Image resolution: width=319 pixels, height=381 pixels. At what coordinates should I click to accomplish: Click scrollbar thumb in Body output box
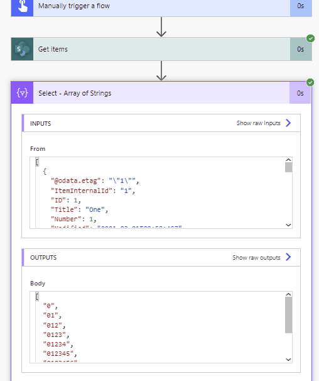point(288,315)
